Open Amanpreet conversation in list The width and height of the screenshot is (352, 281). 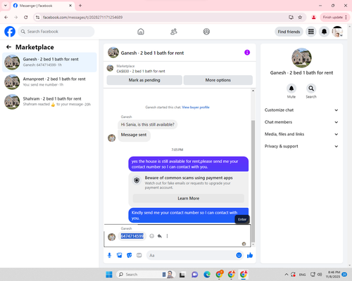(x=49, y=82)
